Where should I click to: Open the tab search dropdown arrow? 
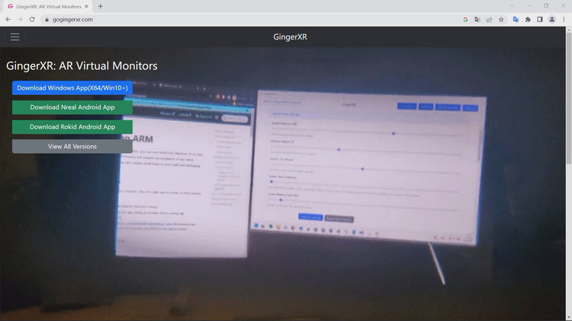(x=513, y=5)
